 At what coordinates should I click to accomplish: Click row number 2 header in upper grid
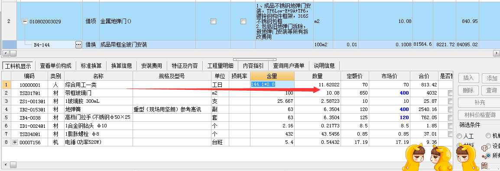pos(9,22)
